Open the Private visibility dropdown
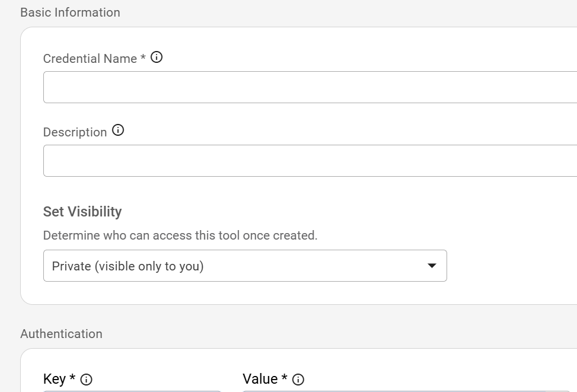Viewport: 577px width, 392px height. pos(237,266)
